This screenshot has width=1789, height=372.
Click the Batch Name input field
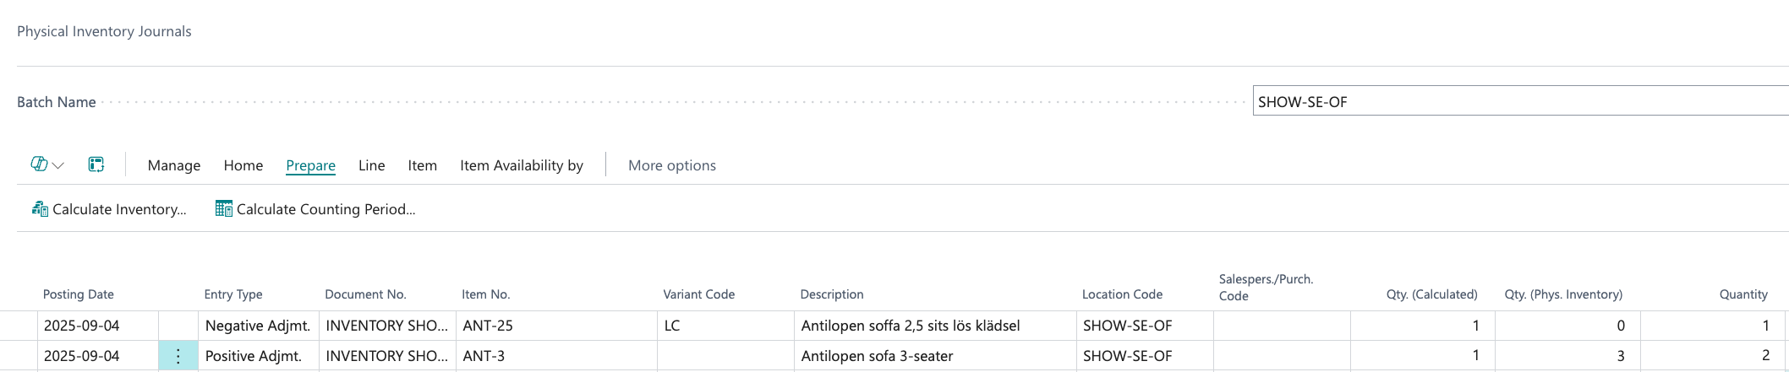pos(1518,102)
